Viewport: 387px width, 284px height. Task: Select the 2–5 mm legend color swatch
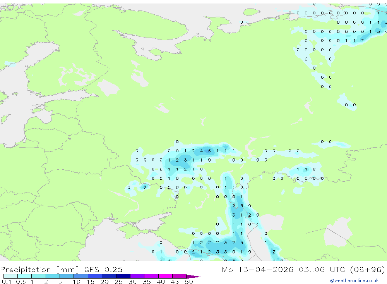click(x=53, y=276)
